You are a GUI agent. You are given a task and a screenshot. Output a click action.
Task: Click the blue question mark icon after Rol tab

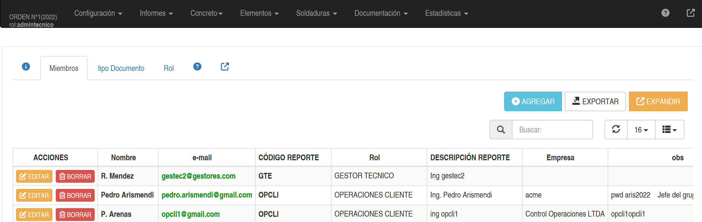(197, 67)
